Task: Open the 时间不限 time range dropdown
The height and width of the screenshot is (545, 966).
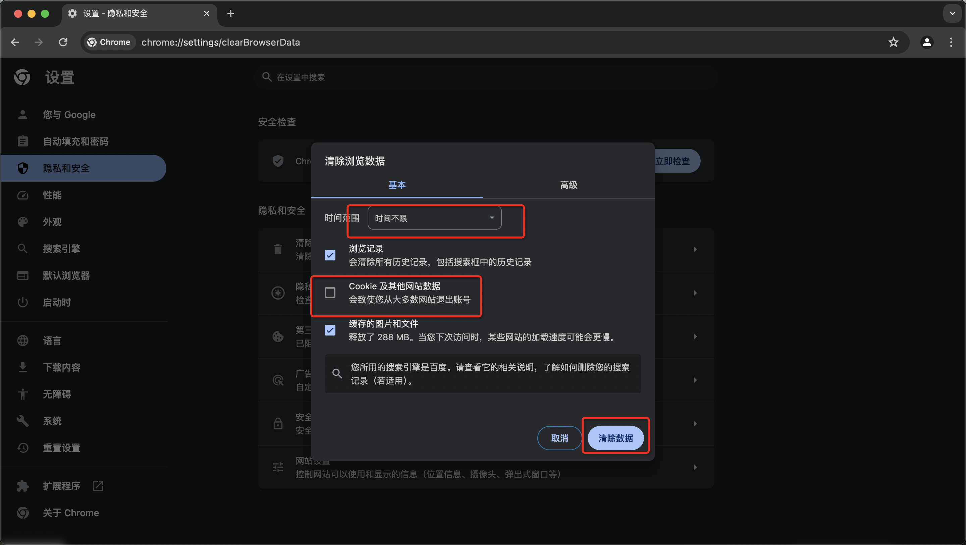Action: (x=434, y=218)
